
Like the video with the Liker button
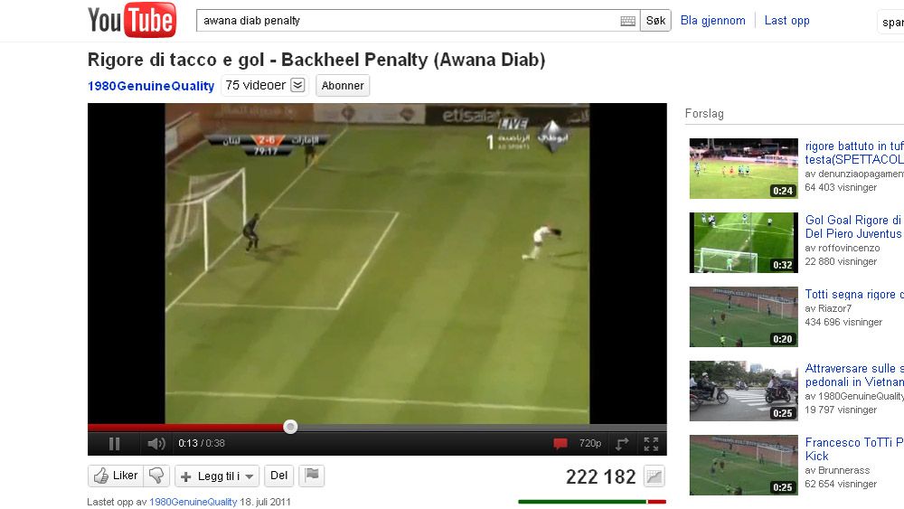(x=116, y=476)
